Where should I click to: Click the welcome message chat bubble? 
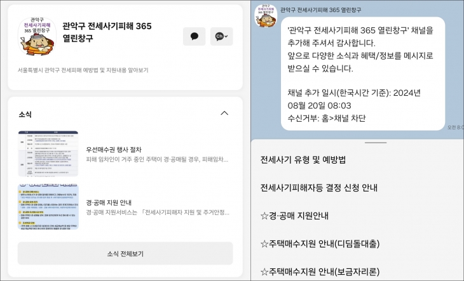click(363, 74)
